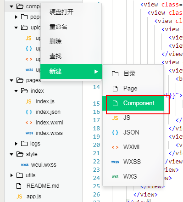The height and width of the screenshot is (202, 183).
Task: Open index.json in the tree
Action: coord(48,112)
